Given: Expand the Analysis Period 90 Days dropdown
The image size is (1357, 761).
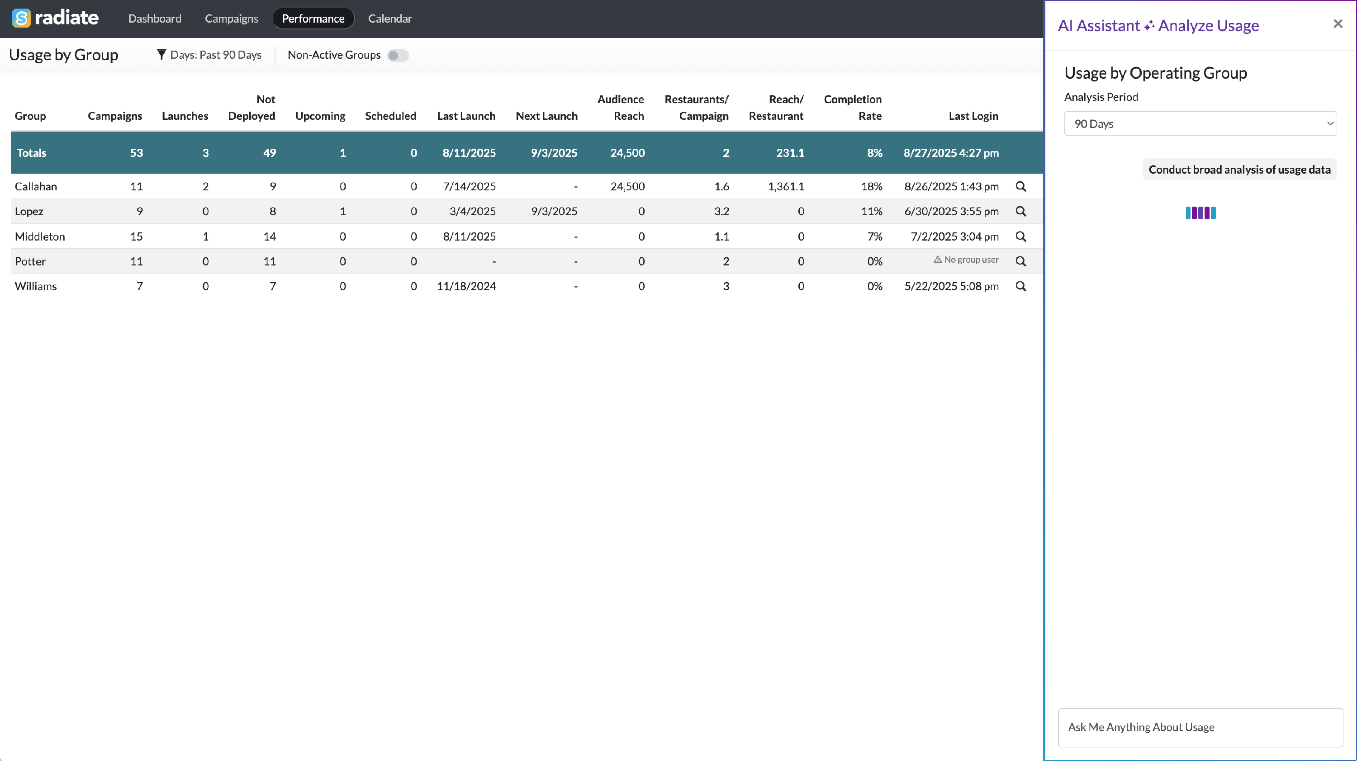Looking at the screenshot, I should point(1200,124).
